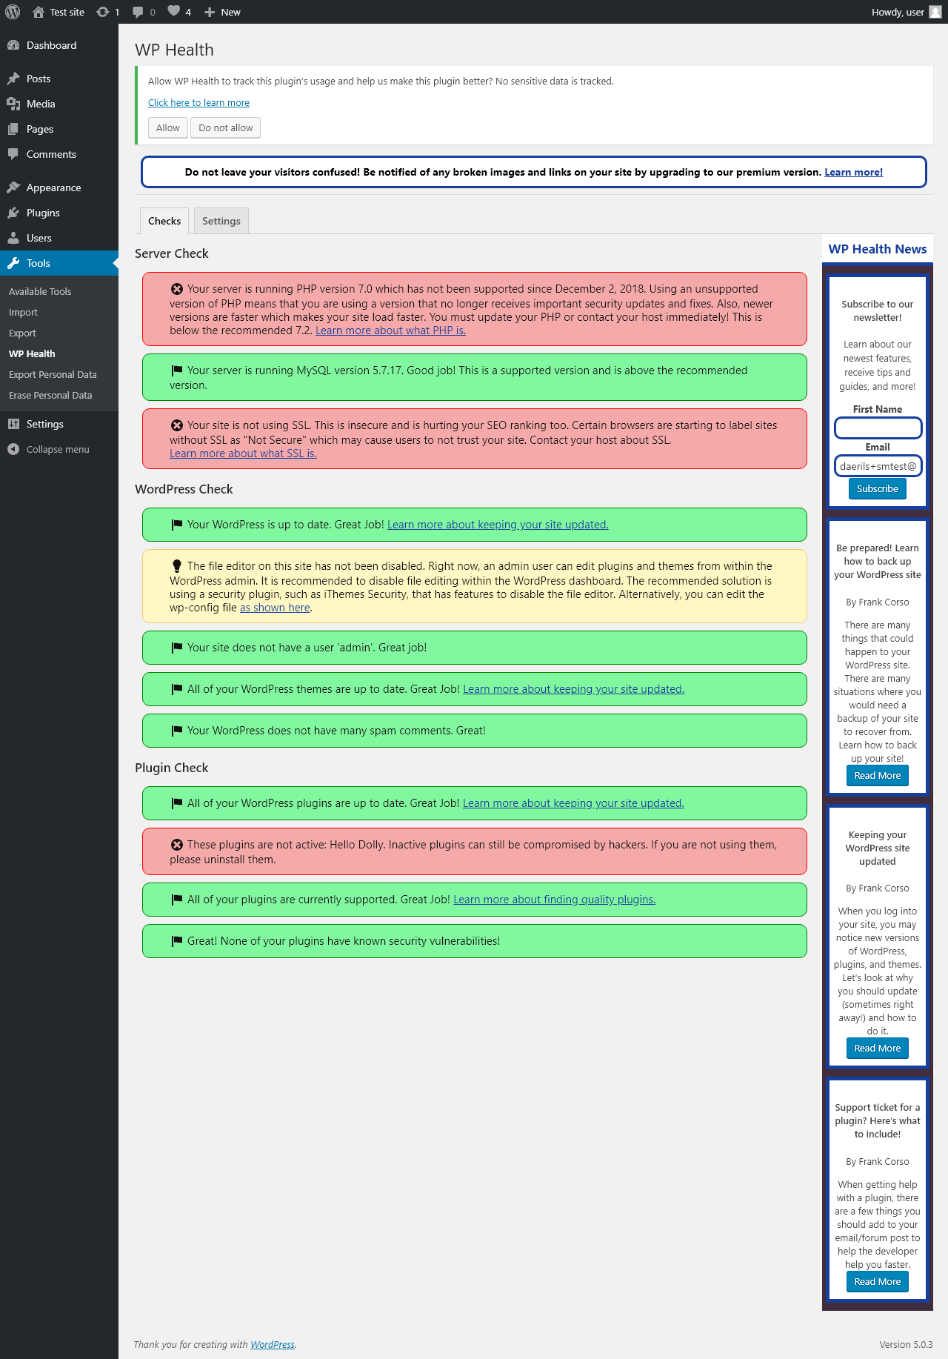
Task: Click the plus New icon in admin bar
Action: pos(210,12)
